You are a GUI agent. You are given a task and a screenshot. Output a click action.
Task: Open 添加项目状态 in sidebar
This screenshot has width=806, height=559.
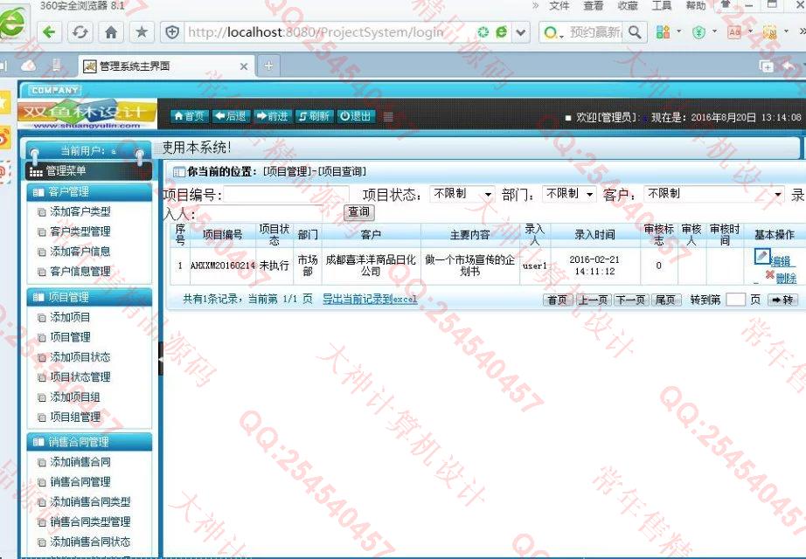(80, 357)
